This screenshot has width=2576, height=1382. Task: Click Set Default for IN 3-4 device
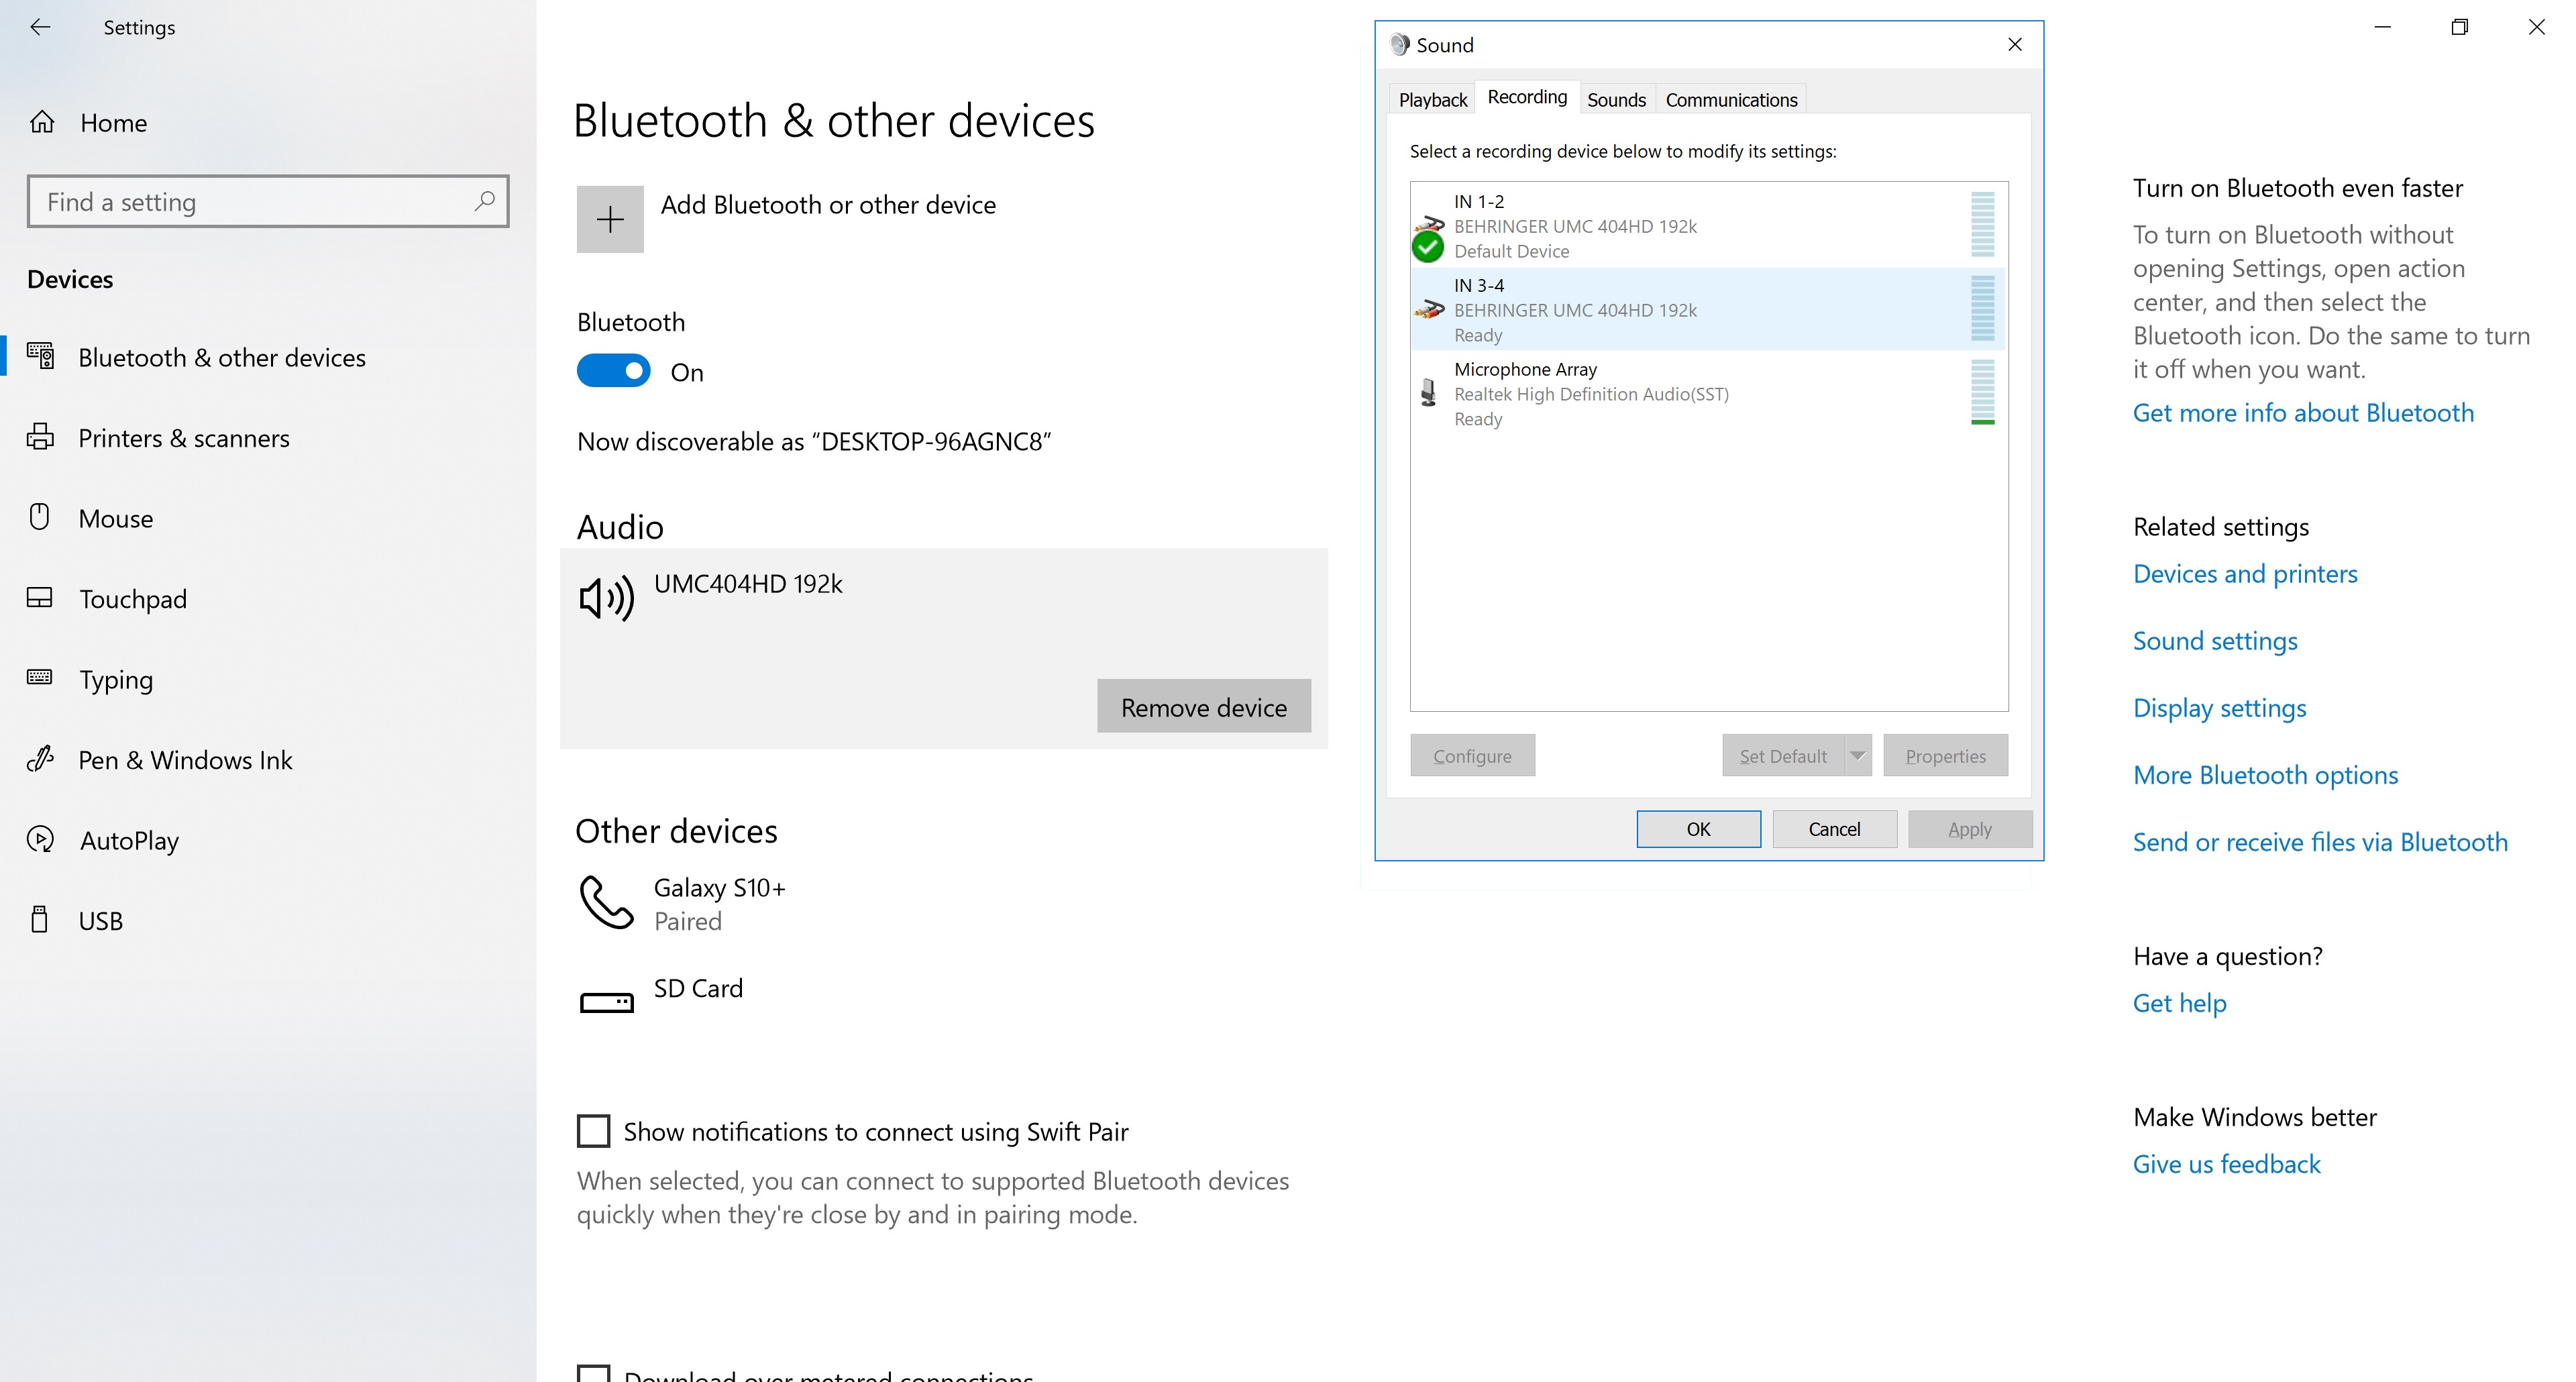pos(1778,755)
